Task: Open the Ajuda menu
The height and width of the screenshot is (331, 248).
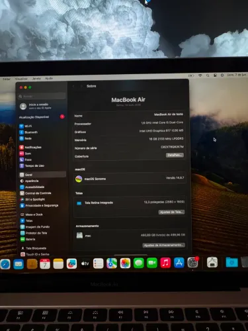Action: pos(49,78)
